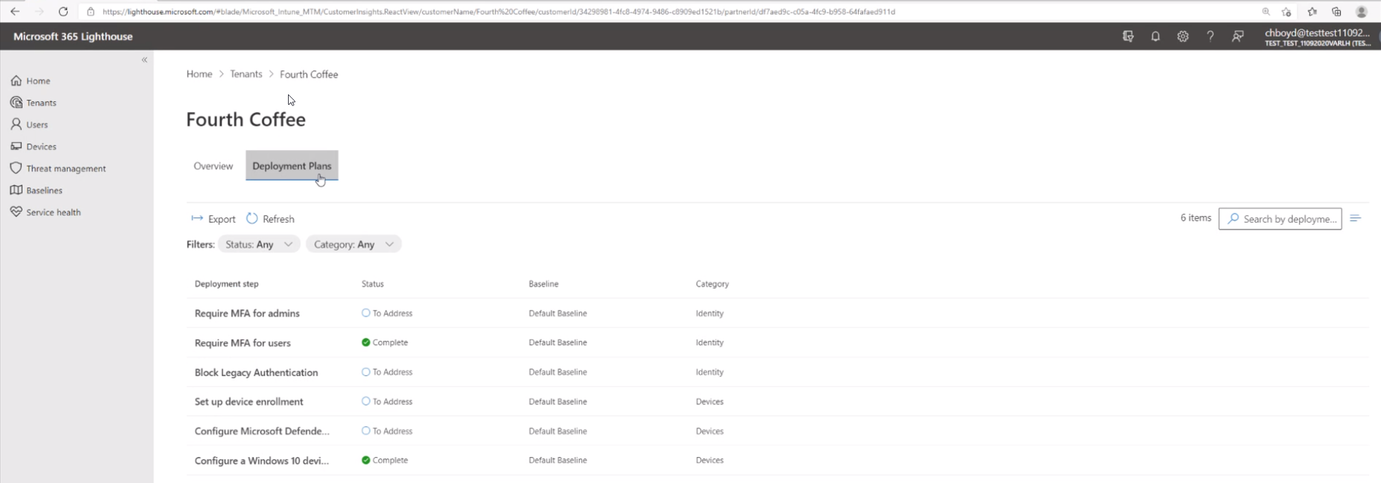Click the help question mark icon
The width and height of the screenshot is (1381, 483).
(x=1210, y=36)
